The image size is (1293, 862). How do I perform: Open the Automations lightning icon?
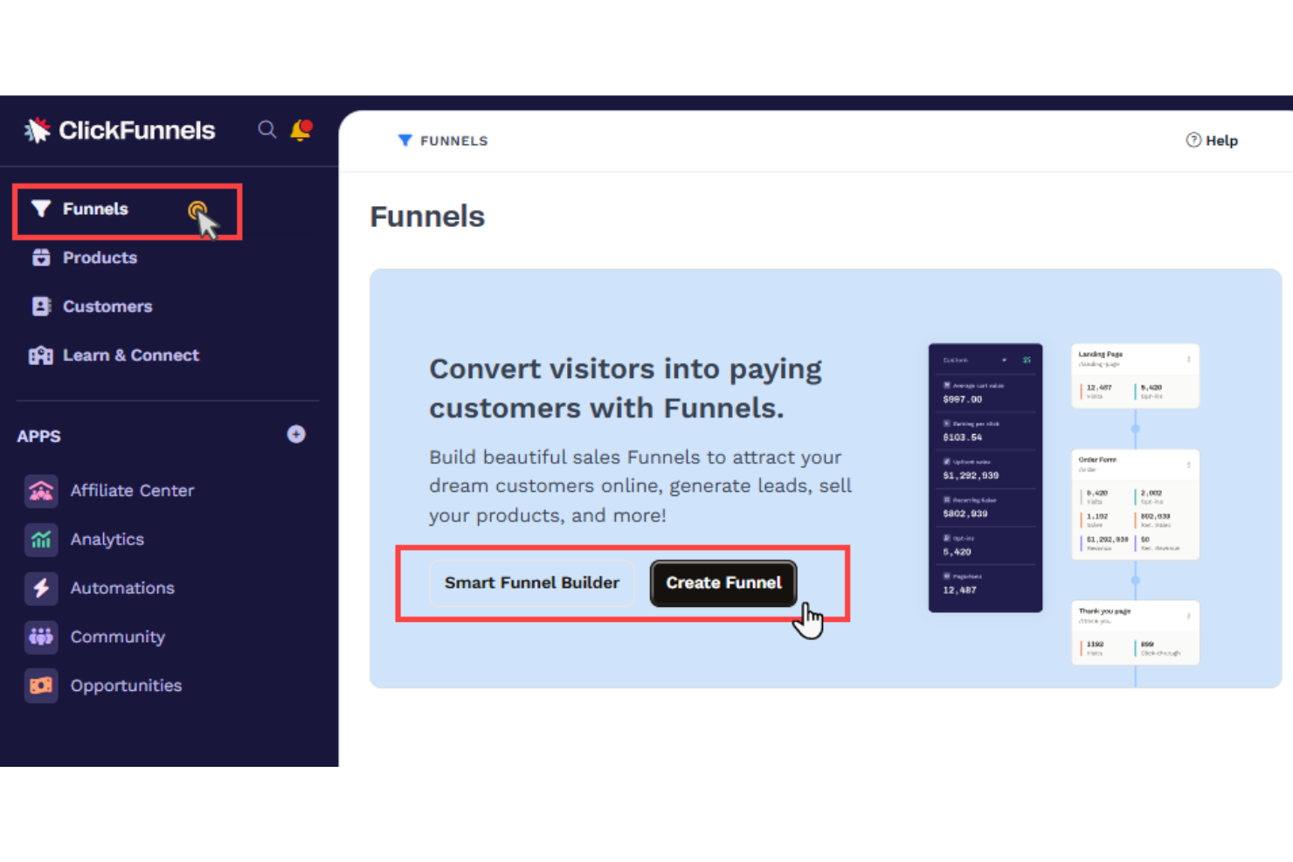click(x=41, y=589)
